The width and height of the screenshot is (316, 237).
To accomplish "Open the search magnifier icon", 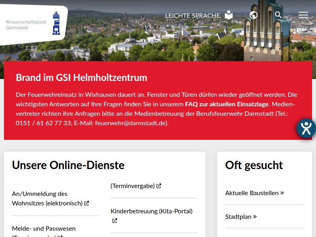I will [278, 15].
